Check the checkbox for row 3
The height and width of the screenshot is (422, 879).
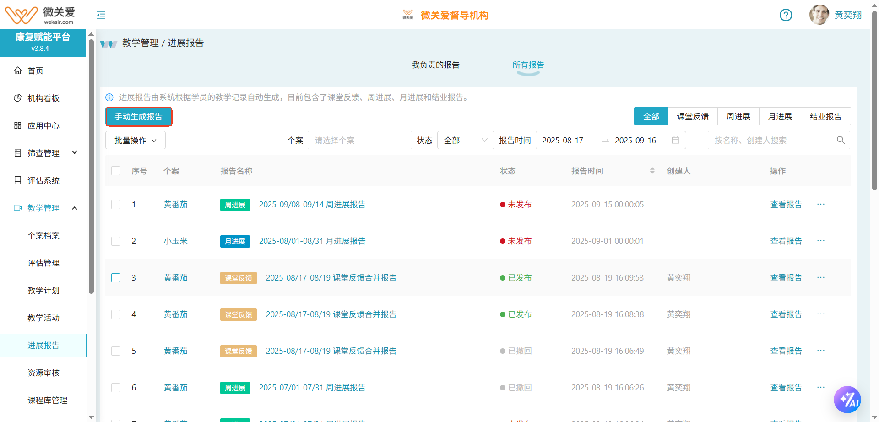[116, 278]
